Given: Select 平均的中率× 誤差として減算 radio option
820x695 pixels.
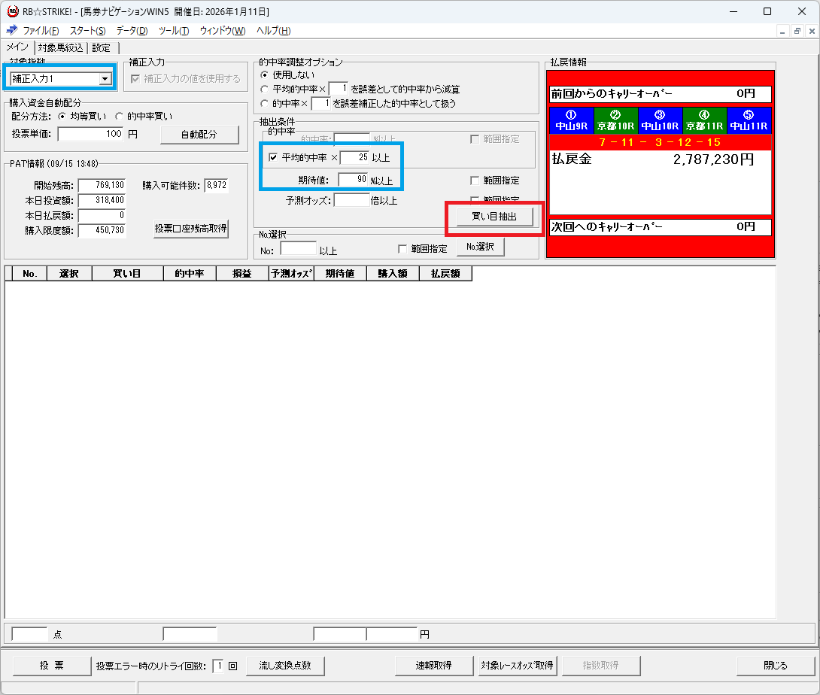Looking at the screenshot, I should [265, 90].
